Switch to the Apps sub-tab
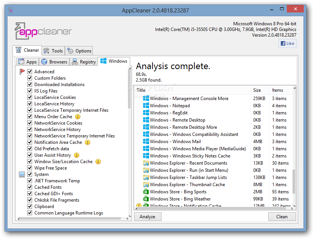This screenshot has width=314, height=239. [27, 62]
